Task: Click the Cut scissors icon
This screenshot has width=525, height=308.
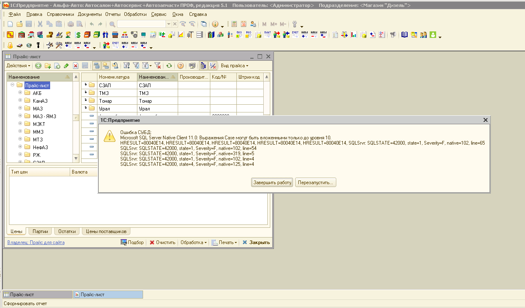Action: 40,24
